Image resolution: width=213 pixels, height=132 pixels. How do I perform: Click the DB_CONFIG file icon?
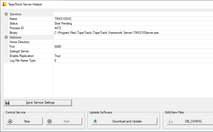tap(171, 121)
